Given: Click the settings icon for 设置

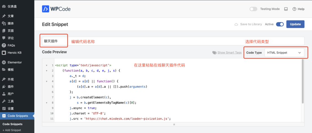Looking at the screenshot, I should (4, 109).
